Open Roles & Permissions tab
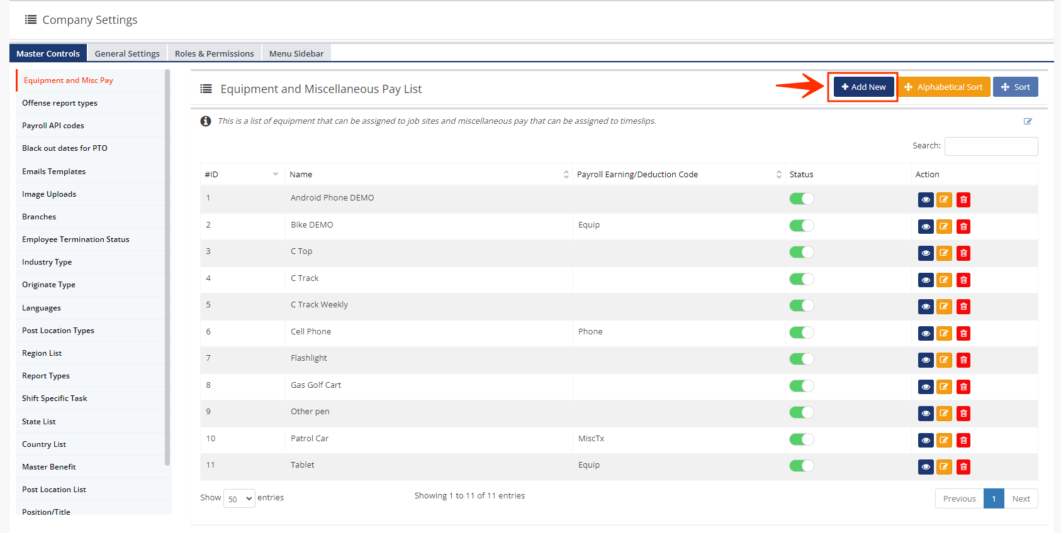The height and width of the screenshot is (533, 1061). point(214,53)
